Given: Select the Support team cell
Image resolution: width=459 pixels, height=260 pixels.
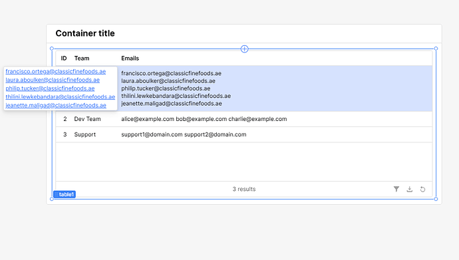Looking at the screenshot, I should 85,134.
